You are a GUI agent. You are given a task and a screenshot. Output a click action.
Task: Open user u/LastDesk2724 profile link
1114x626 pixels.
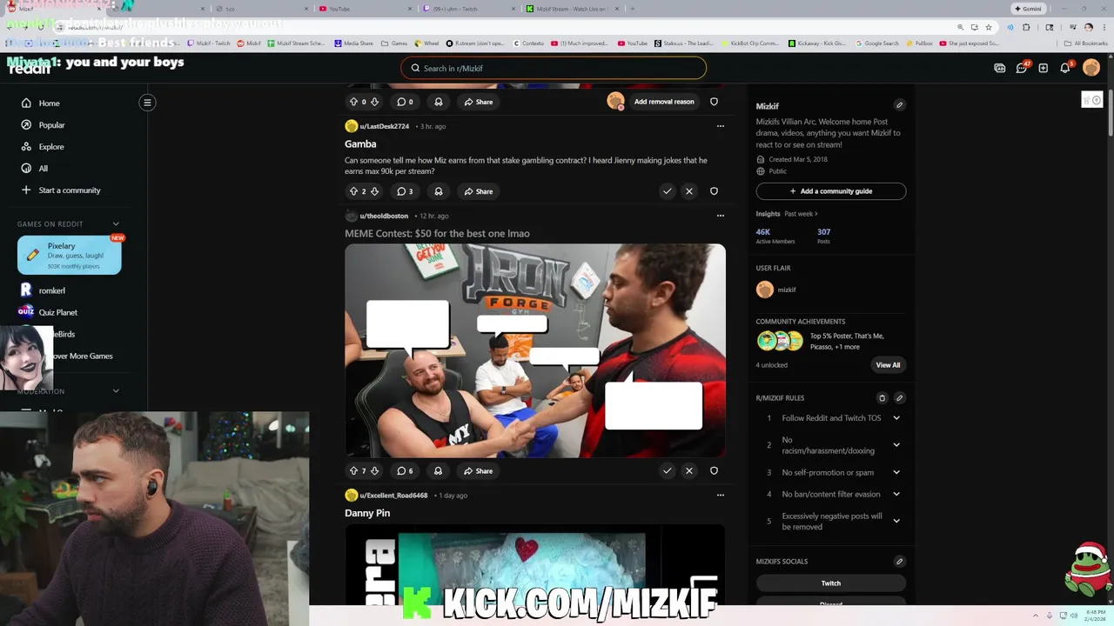click(x=384, y=126)
